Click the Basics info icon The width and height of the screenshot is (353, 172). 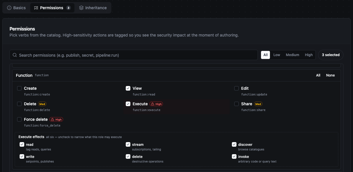click(x=9, y=8)
